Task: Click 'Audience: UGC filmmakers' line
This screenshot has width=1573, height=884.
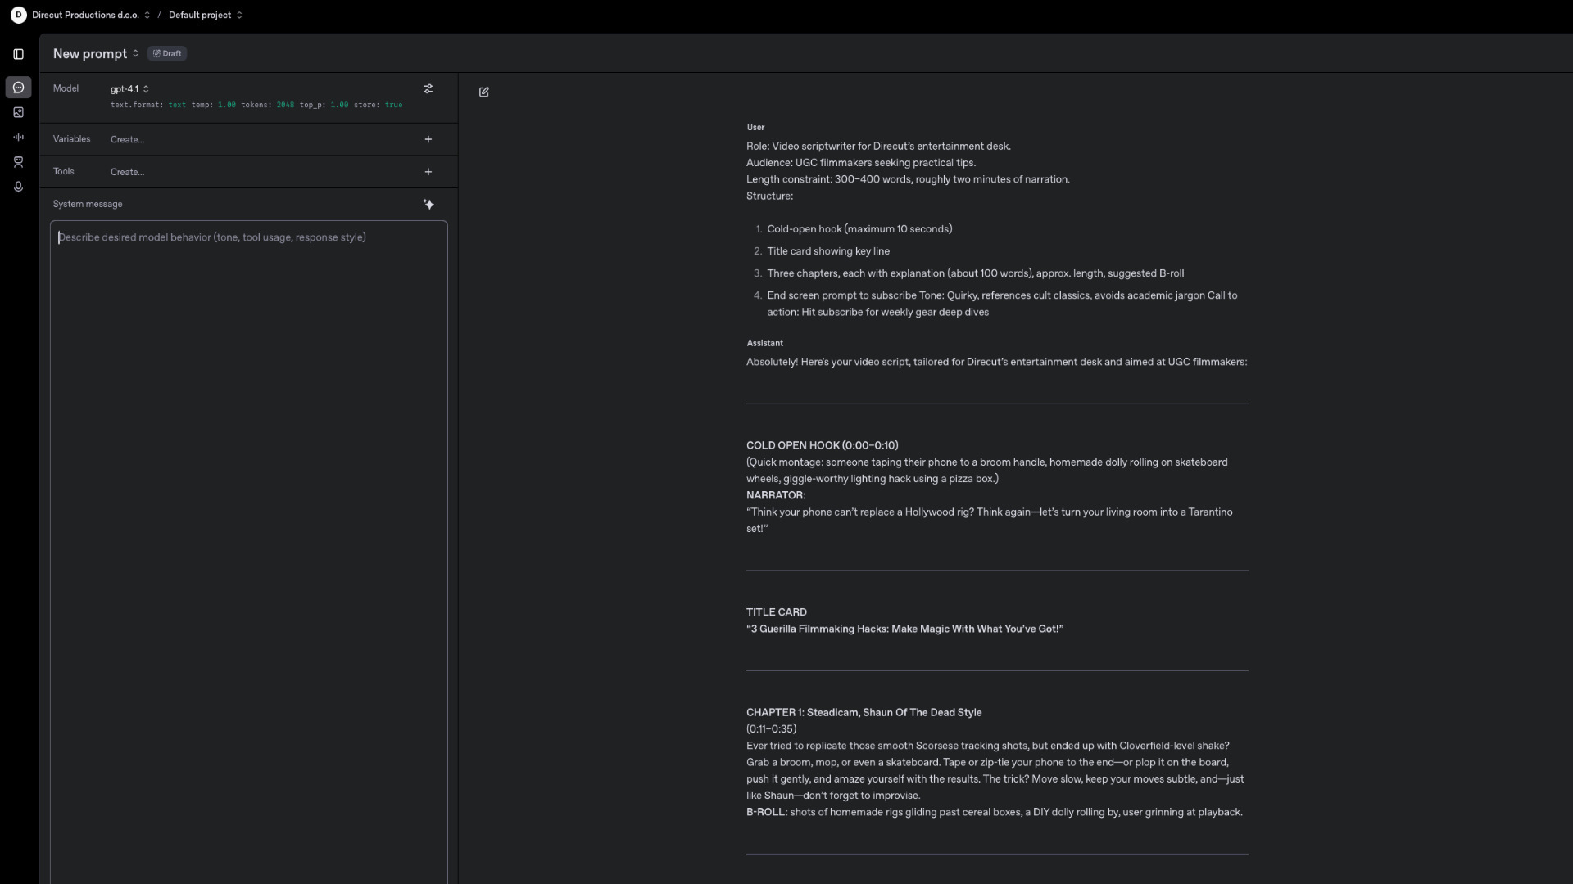Action: click(860, 163)
